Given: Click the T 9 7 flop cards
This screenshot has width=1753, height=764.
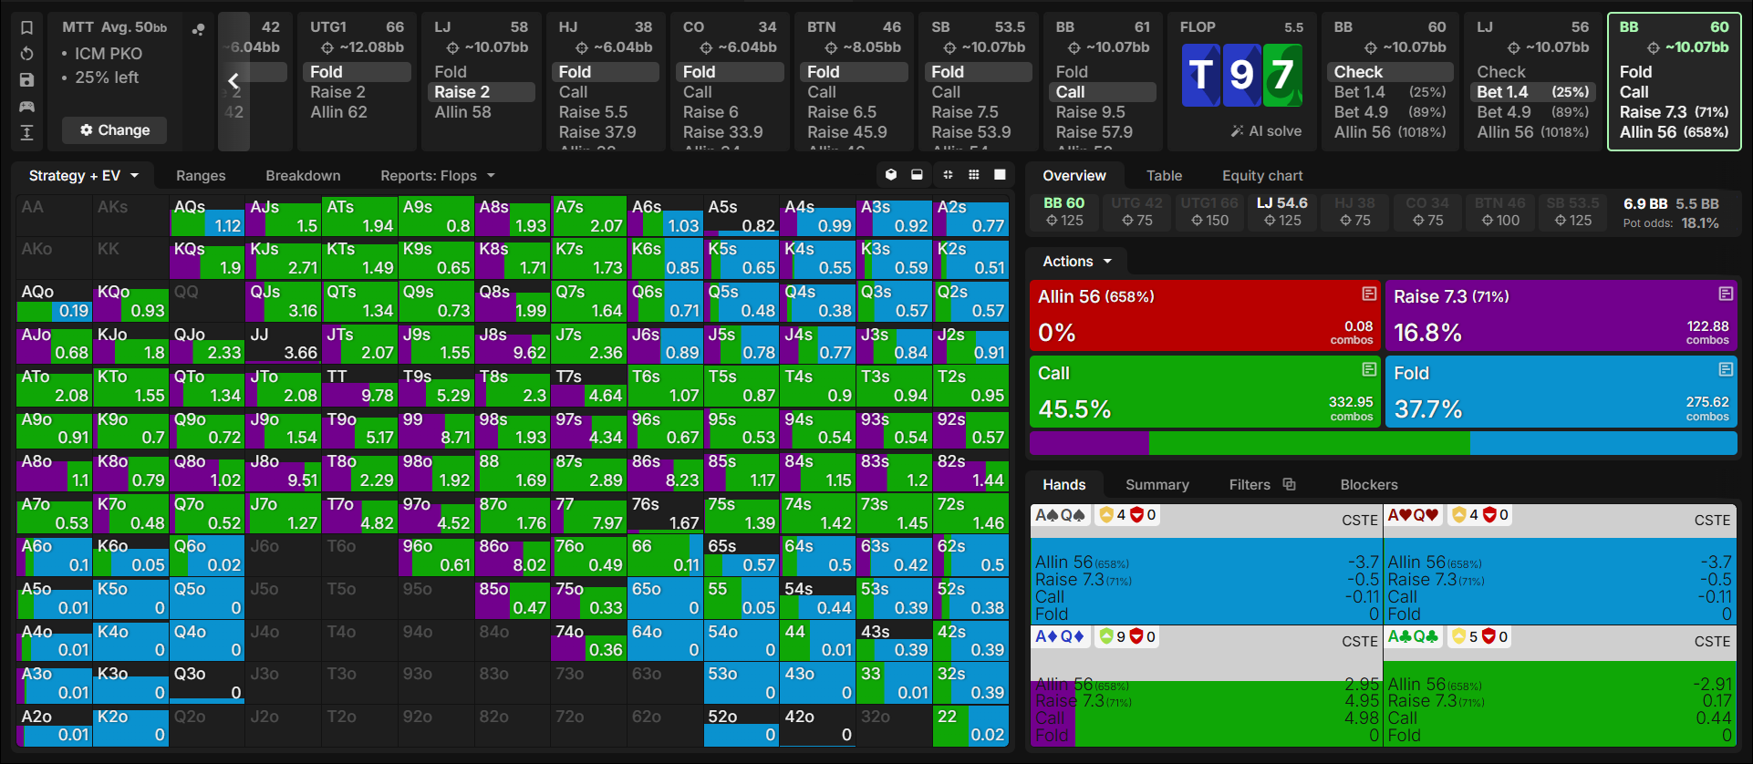Looking at the screenshot, I should 1241,75.
